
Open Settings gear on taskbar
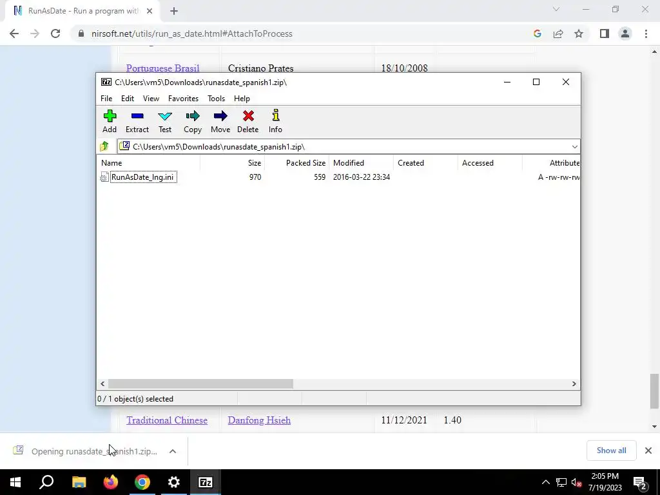(174, 482)
